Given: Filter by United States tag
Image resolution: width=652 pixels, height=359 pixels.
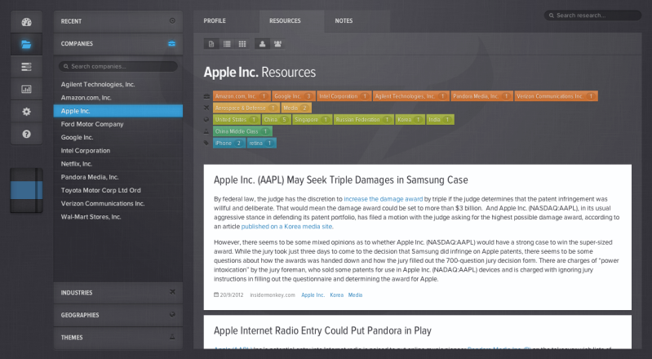Looking at the screenshot, I should 237,119.
